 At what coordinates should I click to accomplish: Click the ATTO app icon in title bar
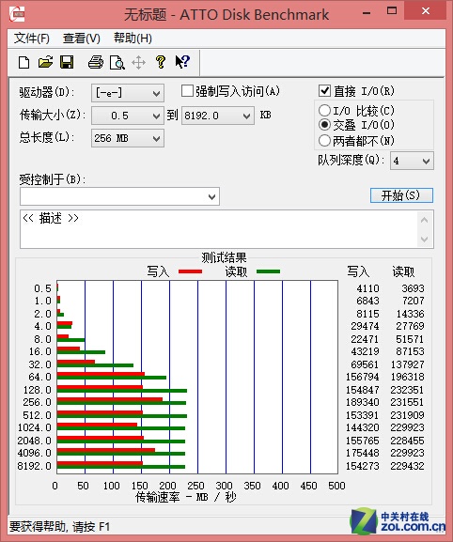click(17, 14)
